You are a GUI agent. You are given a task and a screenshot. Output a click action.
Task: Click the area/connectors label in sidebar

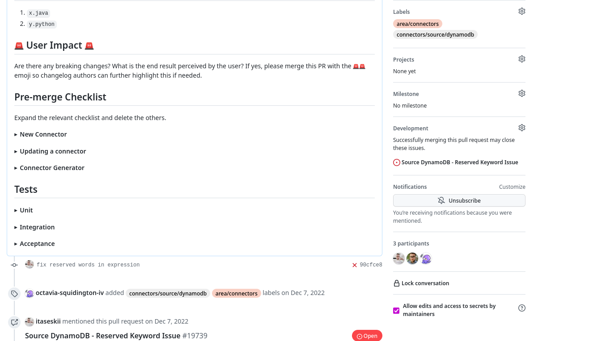click(x=418, y=24)
